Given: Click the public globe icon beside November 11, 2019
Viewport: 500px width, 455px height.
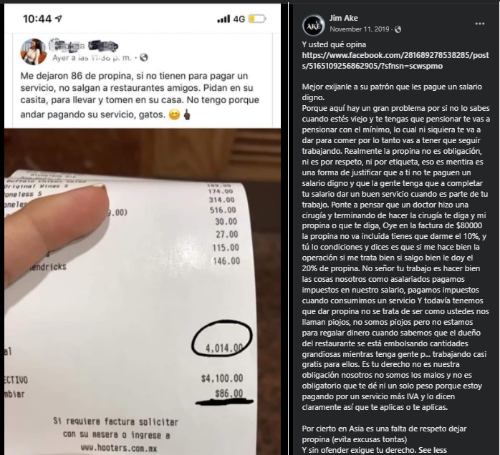Looking at the screenshot, I should [398, 29].
